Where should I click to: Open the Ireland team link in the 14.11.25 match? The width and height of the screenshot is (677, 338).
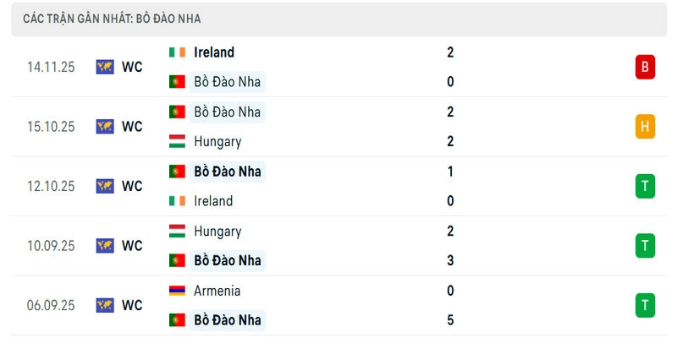pyautogui.click(x=214, y=52)
